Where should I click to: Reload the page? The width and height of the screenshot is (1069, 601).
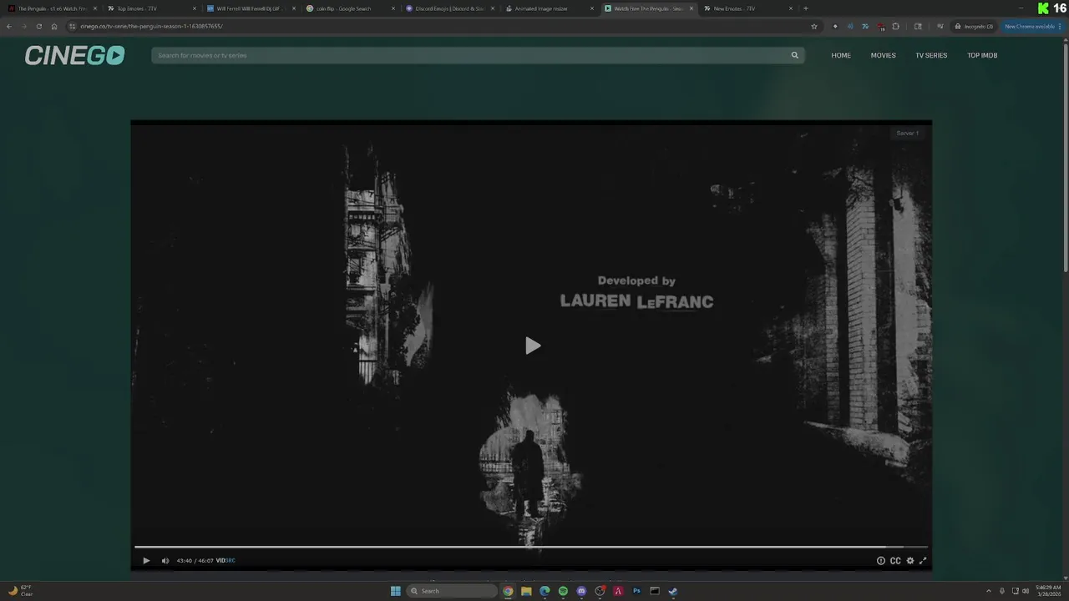(38, 26)
